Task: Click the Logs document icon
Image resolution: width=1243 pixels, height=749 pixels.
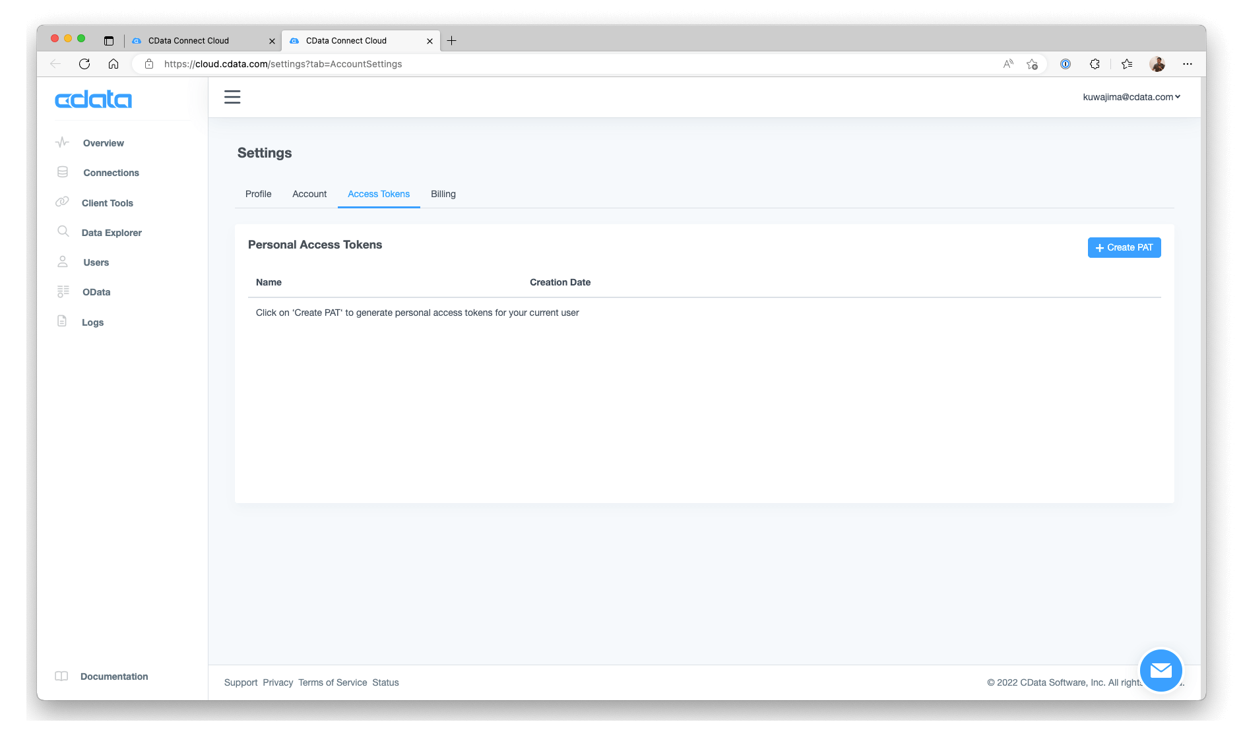Action: [x=62, y=321]
